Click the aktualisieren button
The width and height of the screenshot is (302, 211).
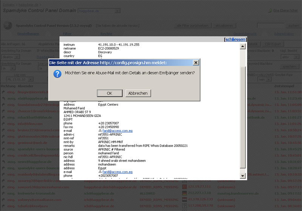click(224, 26)
